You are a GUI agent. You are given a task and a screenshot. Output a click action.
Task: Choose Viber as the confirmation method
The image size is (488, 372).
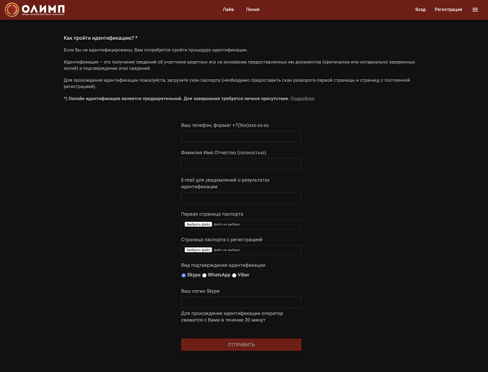(x=234, y=275)
